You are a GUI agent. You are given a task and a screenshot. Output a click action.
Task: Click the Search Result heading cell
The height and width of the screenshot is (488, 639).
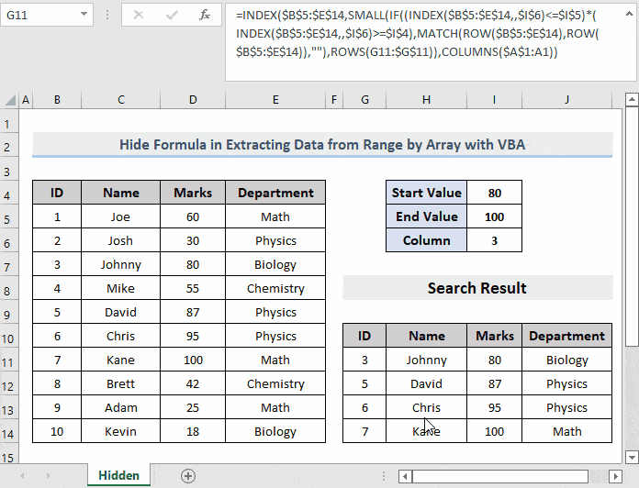[x=477, y=288]
